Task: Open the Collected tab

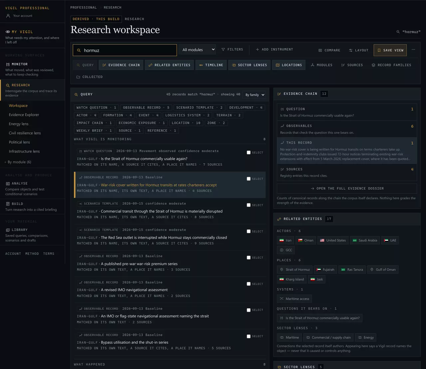Action: coord(90,77)
